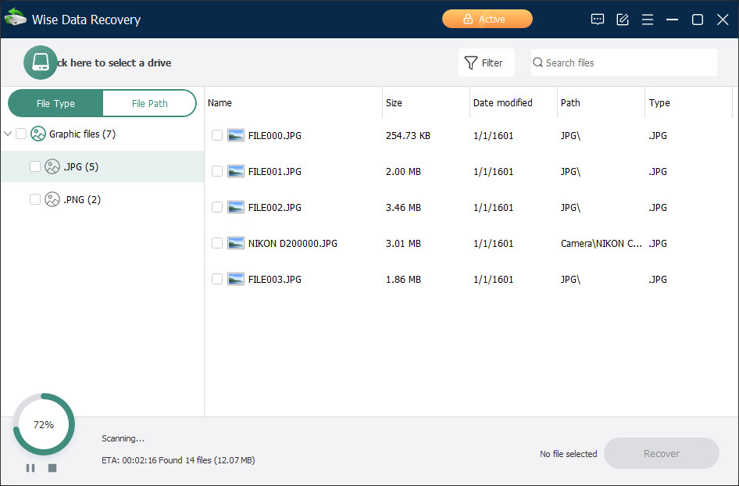This screenshot has width=739, height=486.
Task: Click the NIKON D200000.JPG thumbnail icon
Action: pos(236,243)
